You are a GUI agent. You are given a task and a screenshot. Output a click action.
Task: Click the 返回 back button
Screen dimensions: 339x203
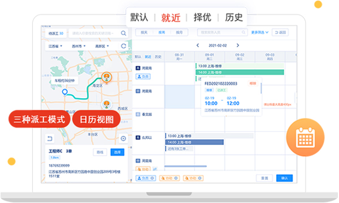[280, 32]
